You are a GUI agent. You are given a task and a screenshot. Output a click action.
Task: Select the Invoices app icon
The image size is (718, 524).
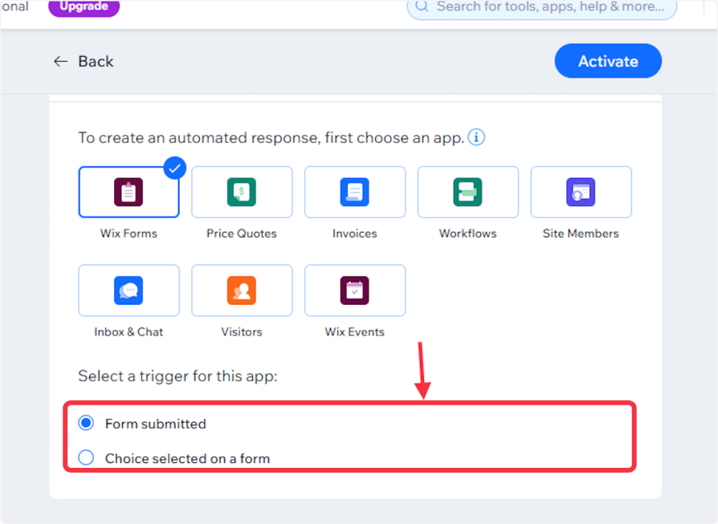pyautogui.click(x=355, y=192)
